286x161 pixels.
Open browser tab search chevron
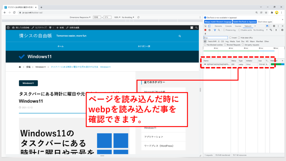(x=261, y=7)
